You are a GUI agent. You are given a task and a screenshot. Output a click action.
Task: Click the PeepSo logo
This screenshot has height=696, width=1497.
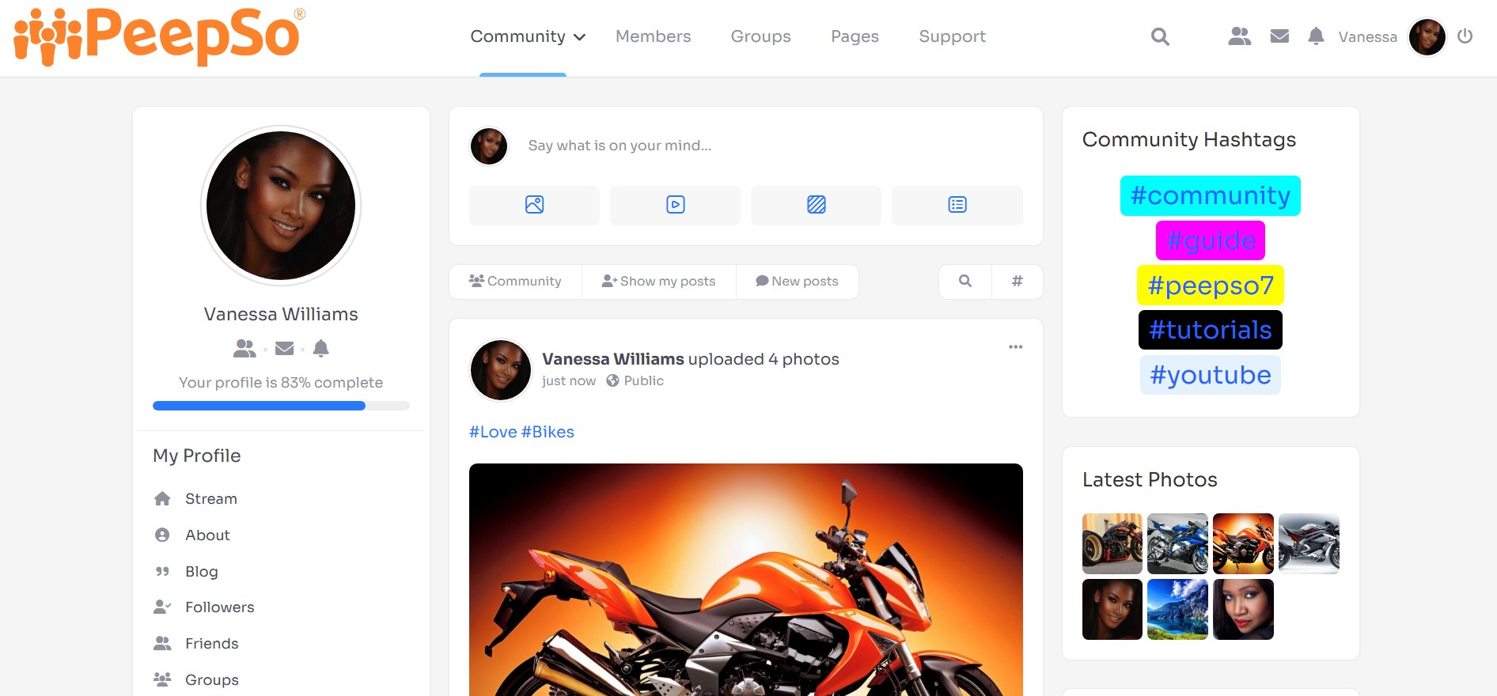tap(159, 36)
